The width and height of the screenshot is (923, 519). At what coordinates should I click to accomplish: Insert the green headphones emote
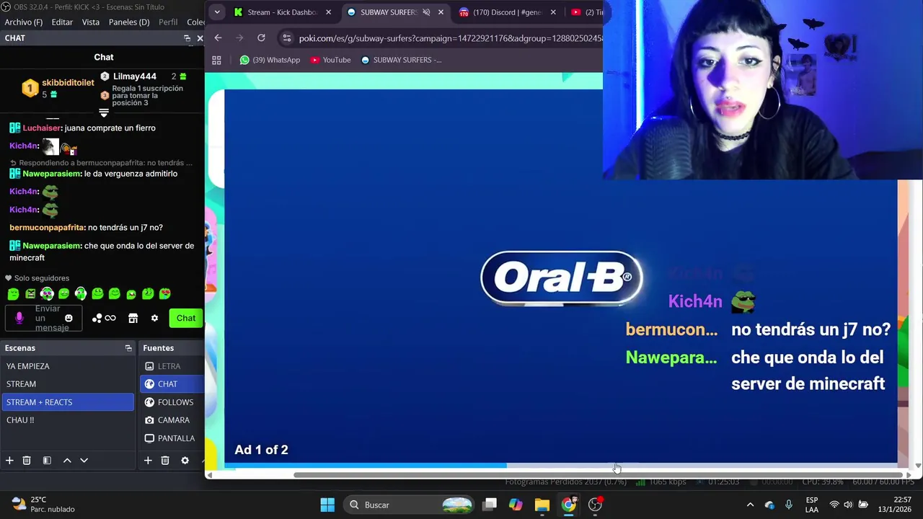pyautogui.click(x=80, y=294)
